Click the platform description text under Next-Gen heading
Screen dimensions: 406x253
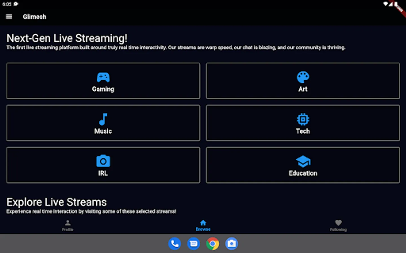coord(176,48)
